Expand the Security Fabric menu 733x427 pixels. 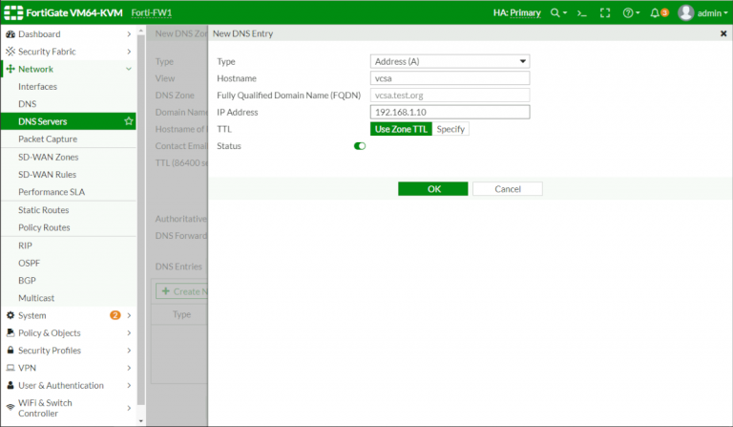129,52
